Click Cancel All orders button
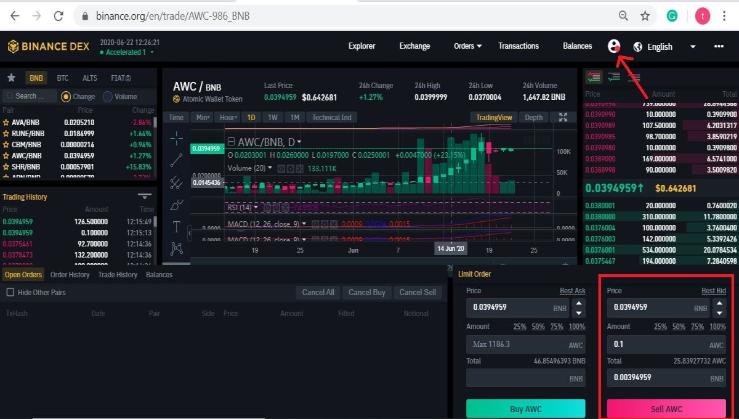 click(318, 293)
